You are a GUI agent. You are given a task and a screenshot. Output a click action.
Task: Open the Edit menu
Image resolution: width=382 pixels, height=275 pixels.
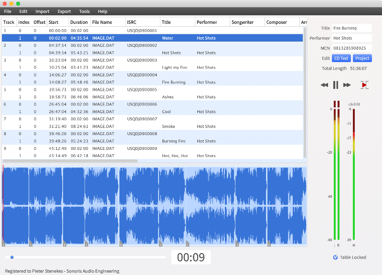[x=23, y=11]
